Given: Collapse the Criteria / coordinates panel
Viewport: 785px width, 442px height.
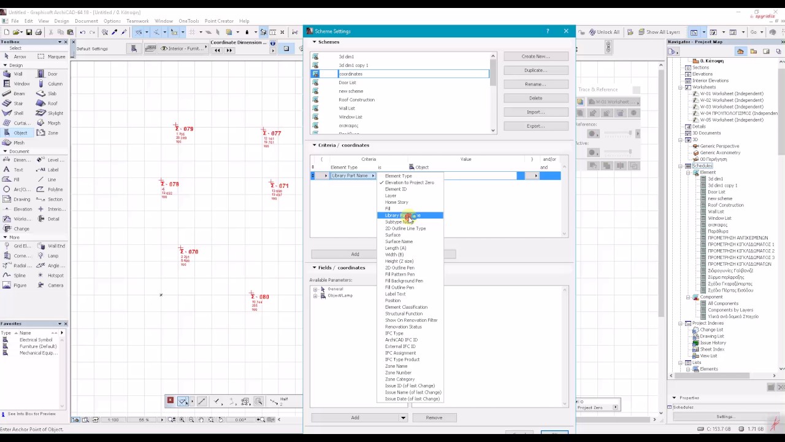Looking at the screenshot, I should pos(314,145).
